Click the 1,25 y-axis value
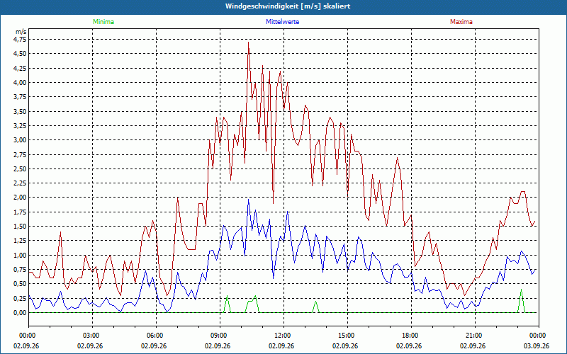 point(20,241)
